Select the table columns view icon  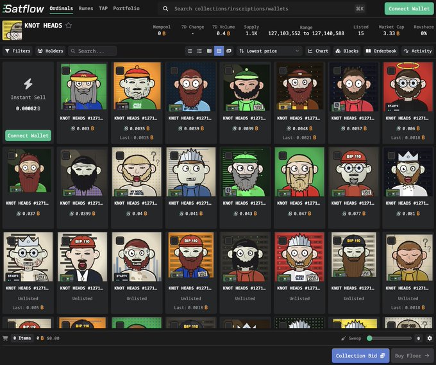pos(209,51)
